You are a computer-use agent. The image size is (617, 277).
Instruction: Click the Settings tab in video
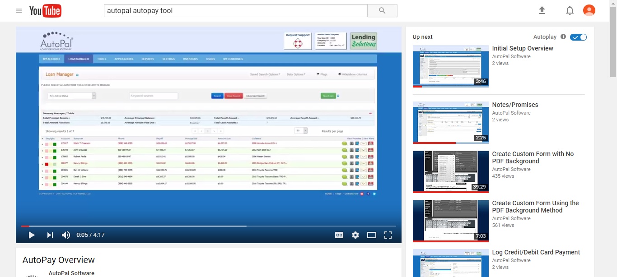point(168,59)
